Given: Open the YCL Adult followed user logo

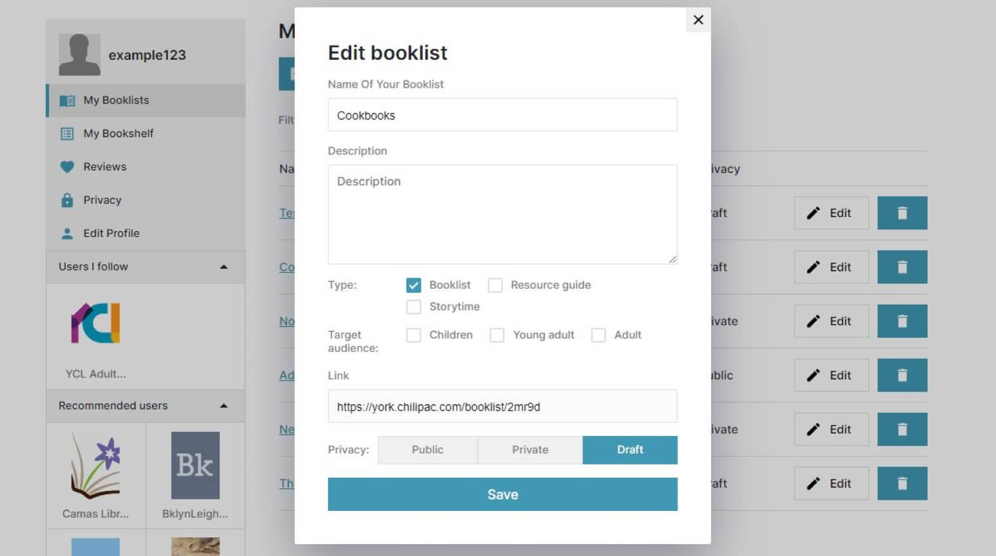Looking at the screenshot, I should 96,323.
